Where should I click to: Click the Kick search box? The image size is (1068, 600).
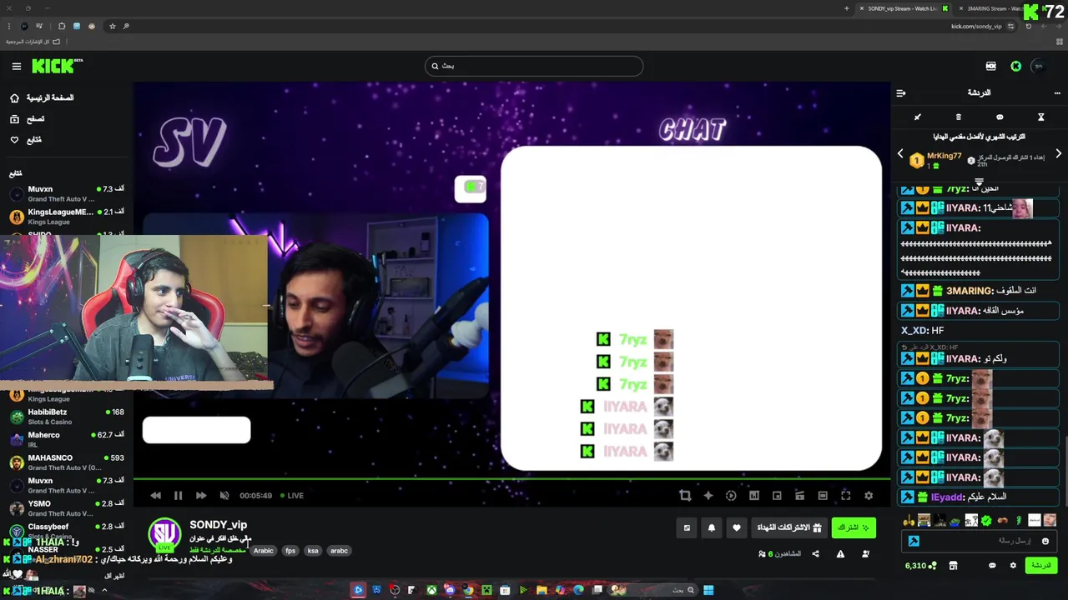[x=534, y=66]
